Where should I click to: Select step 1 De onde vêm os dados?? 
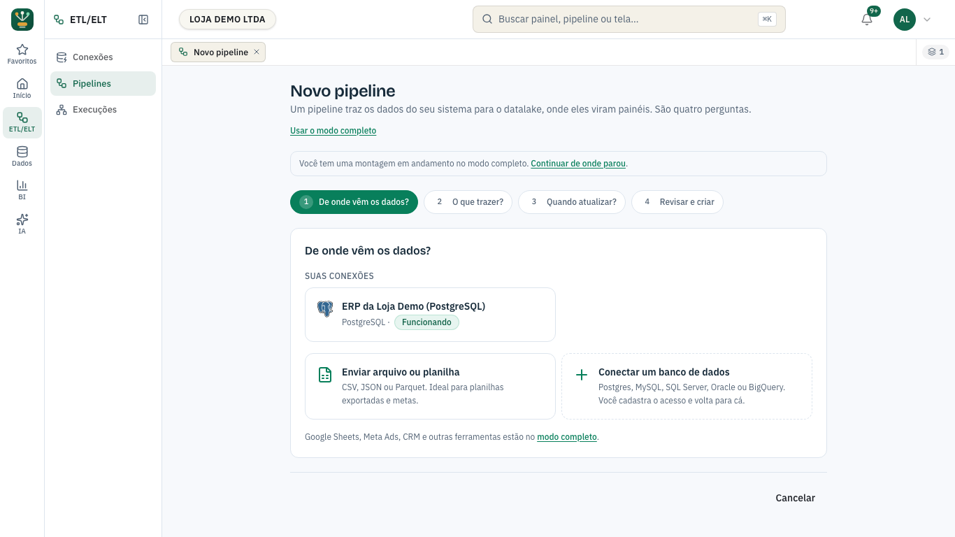coord(354,202)
